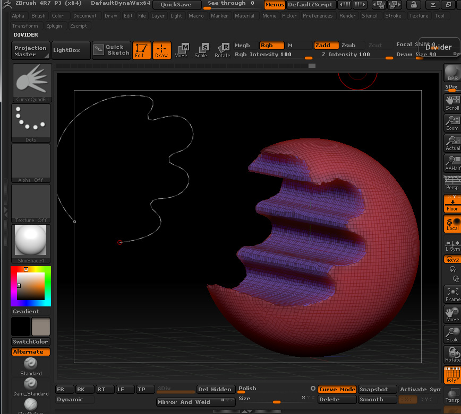Open Quick Sketch mode
Screen dimensions: 461x414
[x=111, y=50]
